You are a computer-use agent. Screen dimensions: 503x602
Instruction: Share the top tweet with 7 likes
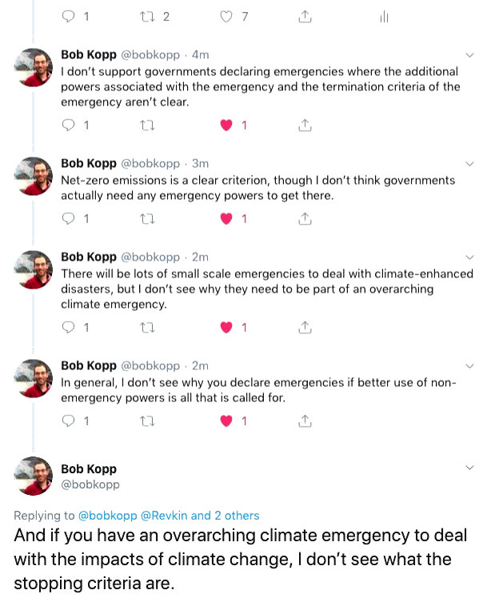(304, 17)
